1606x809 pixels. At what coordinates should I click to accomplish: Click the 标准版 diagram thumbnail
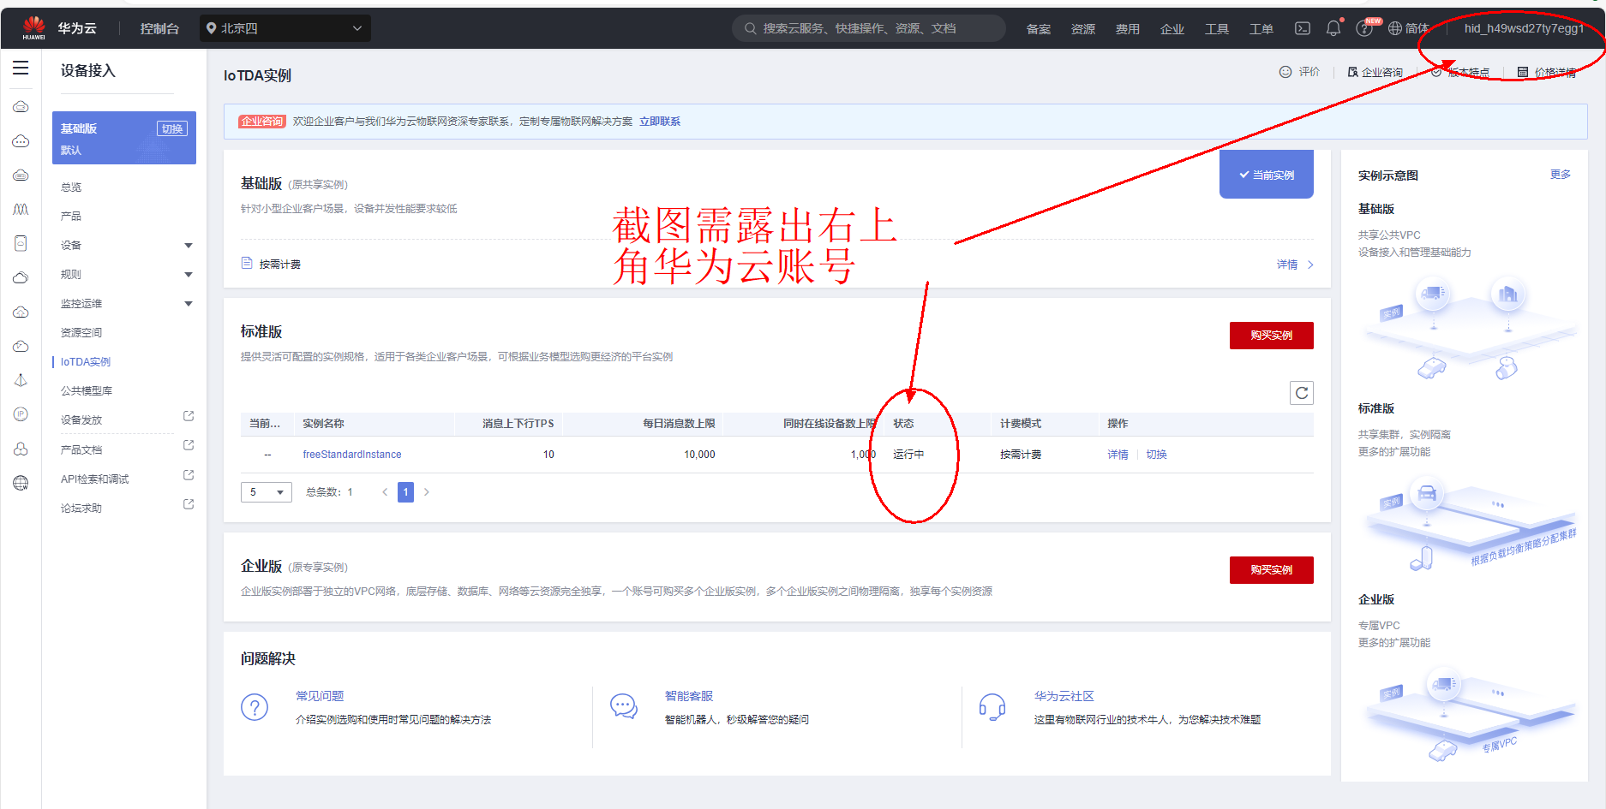(1471, 522)
